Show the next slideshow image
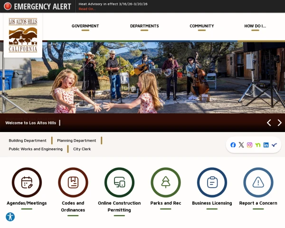This screenshot has height=228, width=285. pyautogui.click(x=280, y=123)
